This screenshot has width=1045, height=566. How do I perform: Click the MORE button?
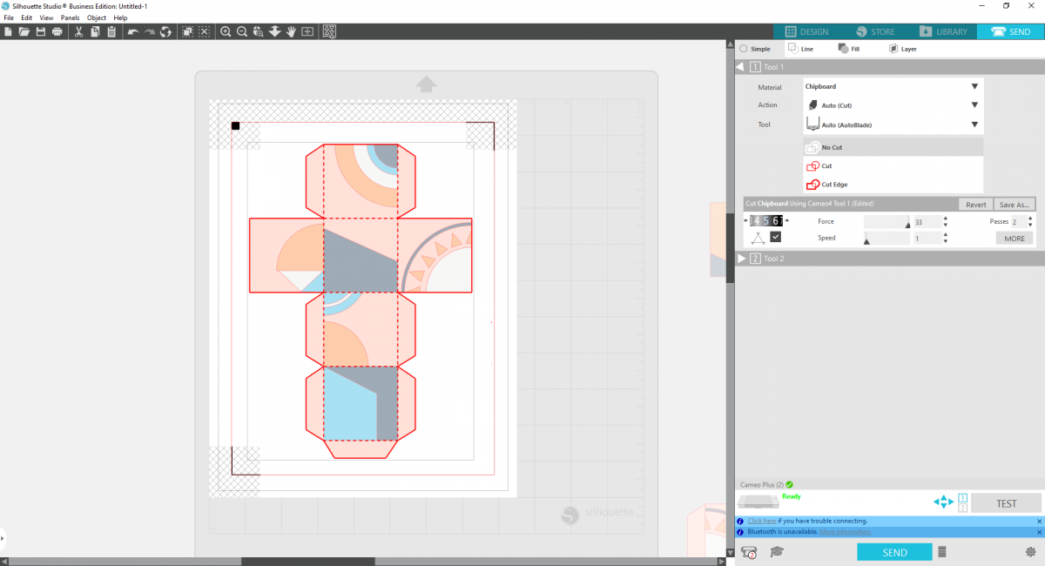pyautogui.click(x=1014, y=238)
